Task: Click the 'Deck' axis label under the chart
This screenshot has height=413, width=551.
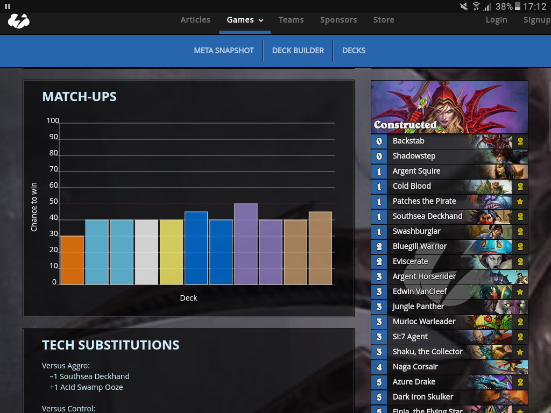Action: [188, 298]
